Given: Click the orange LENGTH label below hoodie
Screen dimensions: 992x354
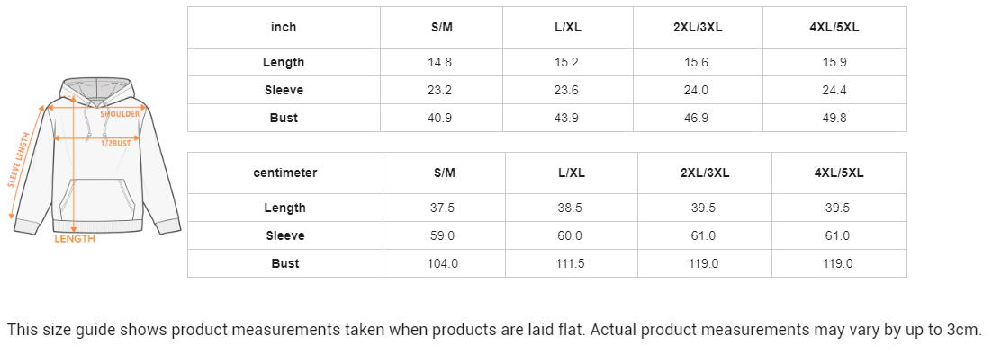Looking at the screenshot, I should 75,238.
